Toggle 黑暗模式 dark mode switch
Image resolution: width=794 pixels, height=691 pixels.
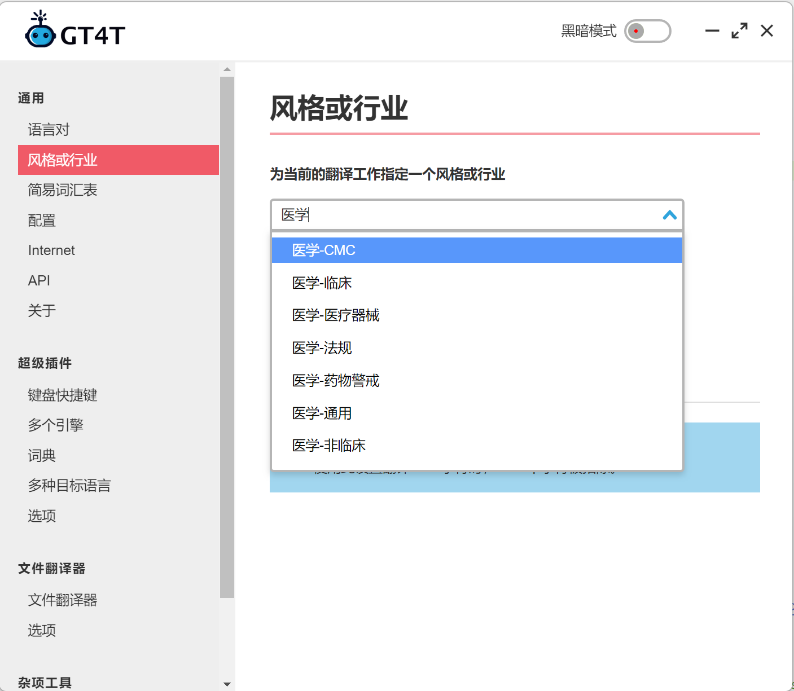647,31
